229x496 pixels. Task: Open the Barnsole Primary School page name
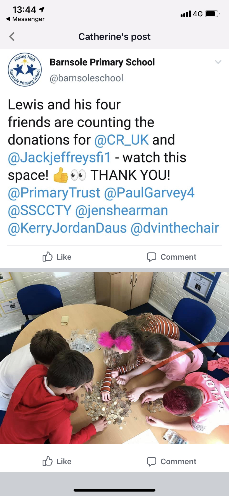click(102, 62)
